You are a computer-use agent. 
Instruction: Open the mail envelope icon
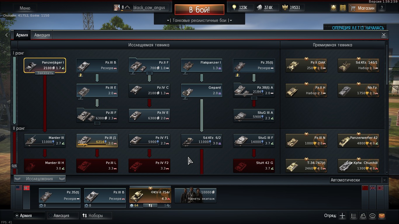(381, 216)
